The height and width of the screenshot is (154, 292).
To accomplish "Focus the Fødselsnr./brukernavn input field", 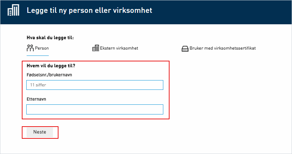I will [94, 85].
